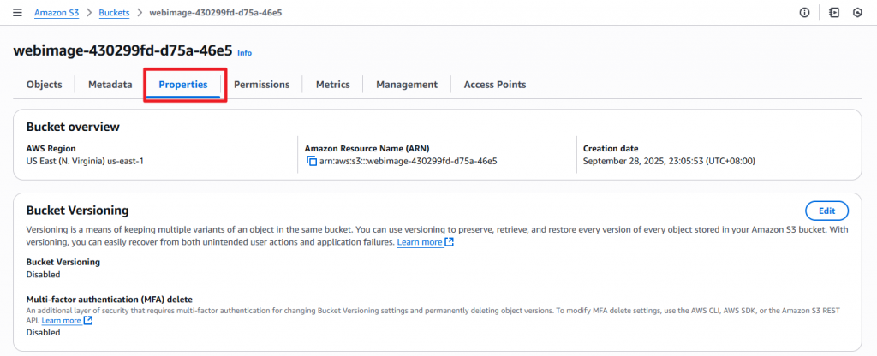Copy the bucket ARN with copy icon
This screenshot has height=356, width=877.
[312, 161]
